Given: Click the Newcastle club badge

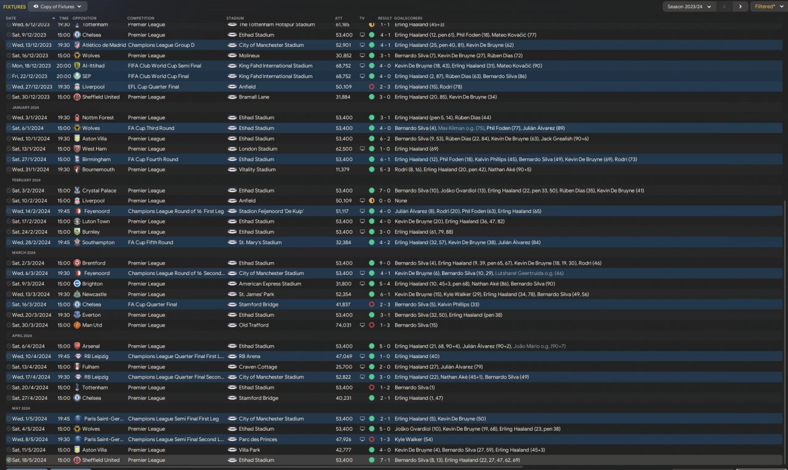Looking at the screenshot, I should (x=77, y=294).
